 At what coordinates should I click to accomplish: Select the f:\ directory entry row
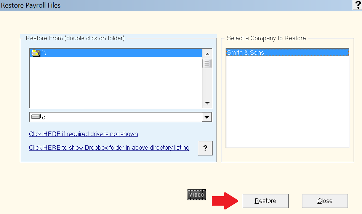point(116,53)
